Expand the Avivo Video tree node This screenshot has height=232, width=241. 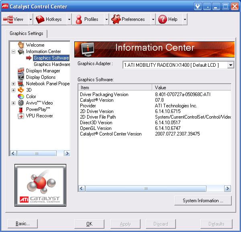[x=14, y=103]
